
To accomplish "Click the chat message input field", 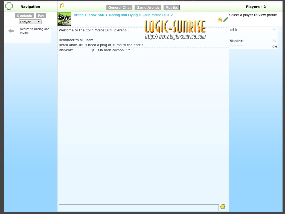I will click(x=139, y=208).
